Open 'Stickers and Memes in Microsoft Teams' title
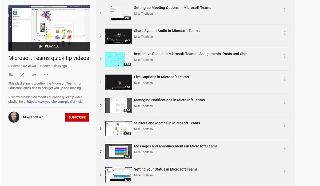Viewport: 320px width, 186px height. click(x=167, y=123)
